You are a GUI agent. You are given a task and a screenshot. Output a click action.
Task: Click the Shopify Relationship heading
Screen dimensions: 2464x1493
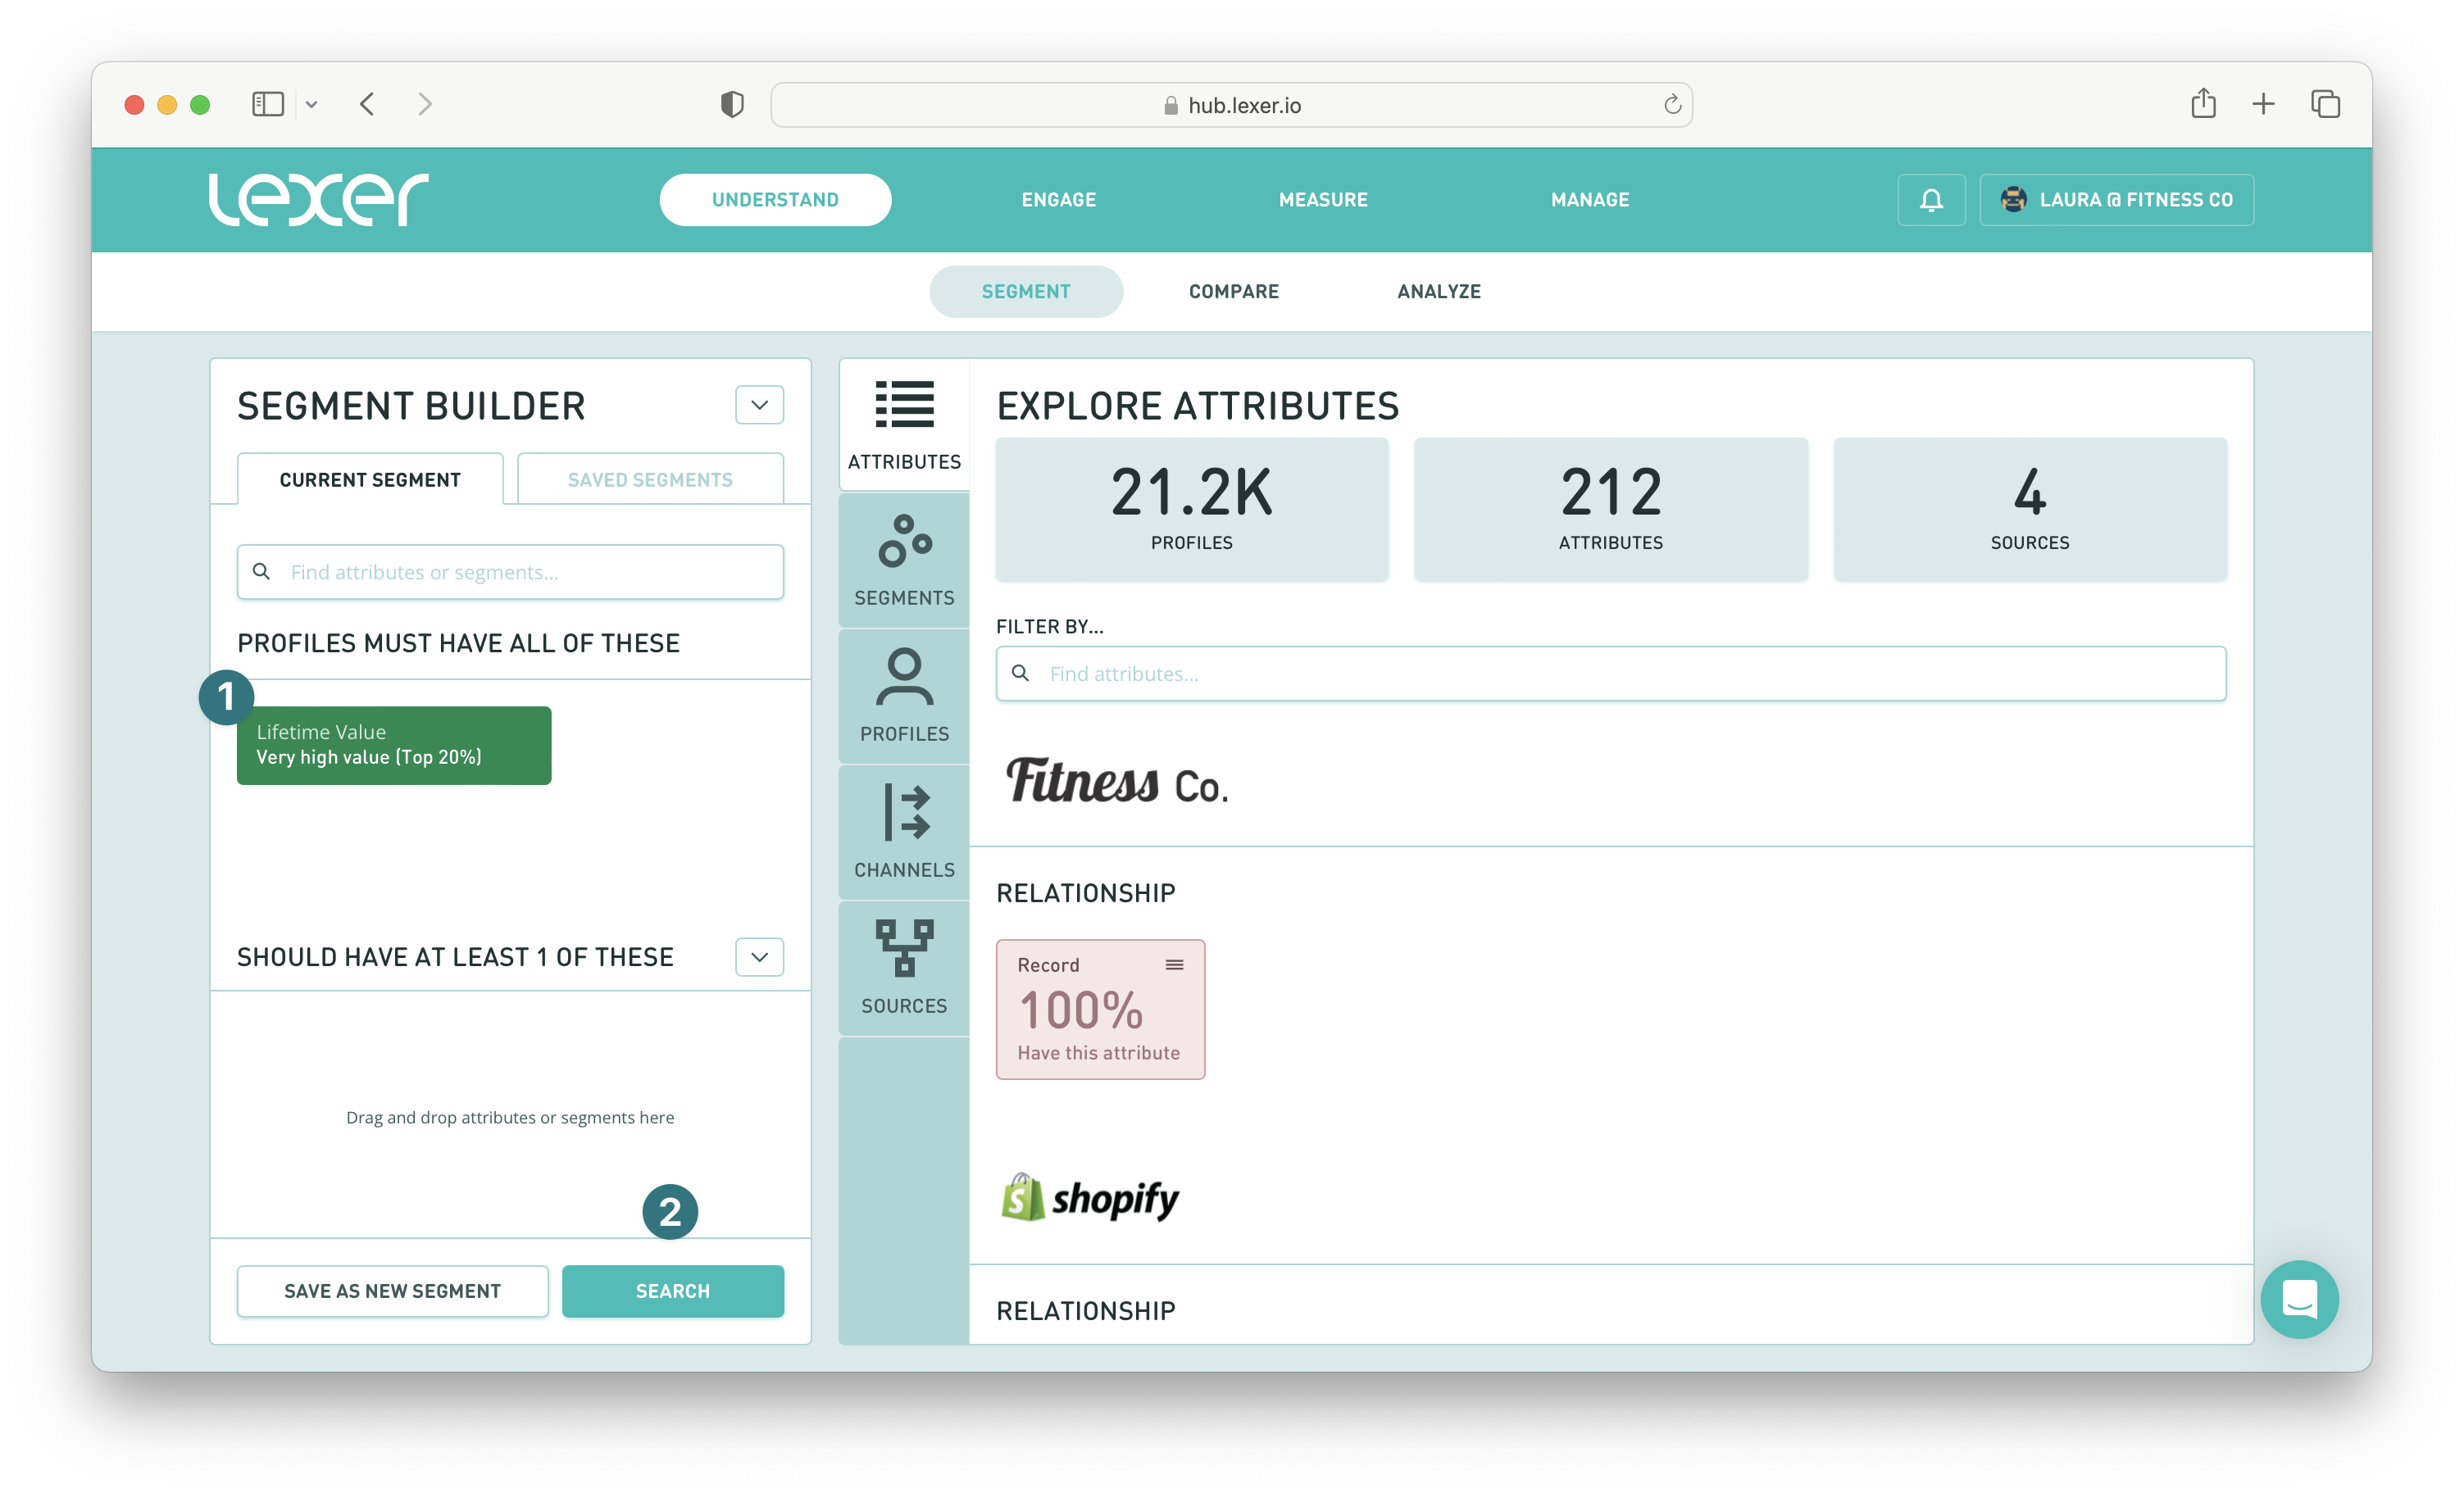tap(1085, 1310)
